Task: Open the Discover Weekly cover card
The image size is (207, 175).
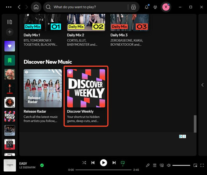Action: pyautogui.click(x=86, y=88)
